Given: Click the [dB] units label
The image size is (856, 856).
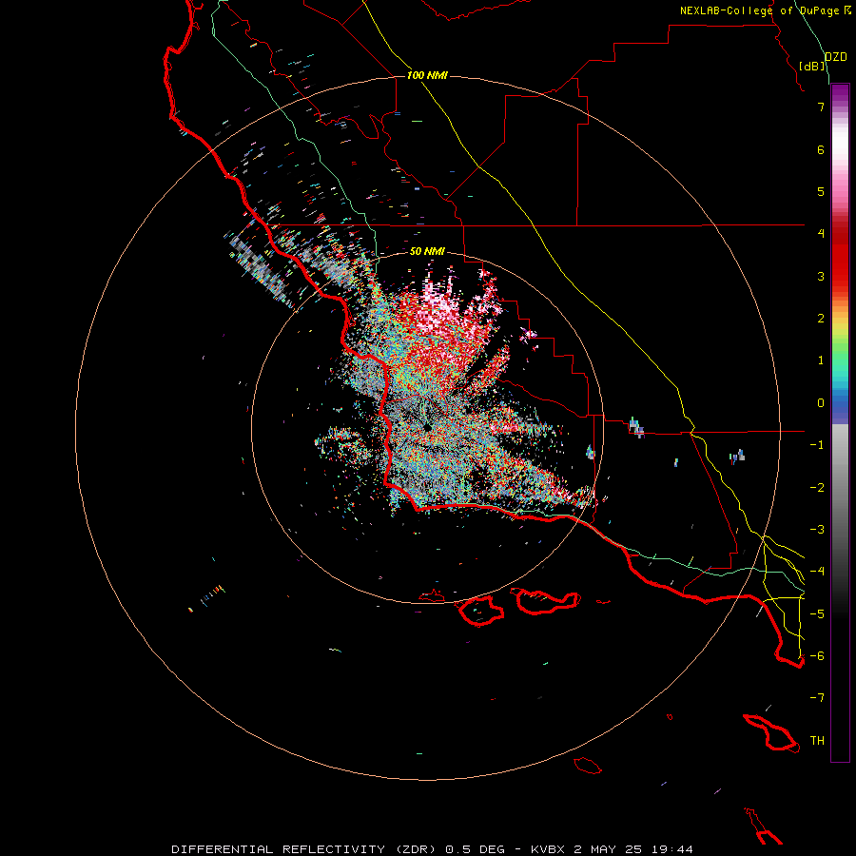Looking at the screenshot, I should click(x=812, y=66).
